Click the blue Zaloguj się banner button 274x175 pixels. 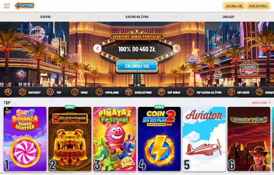(137, 66)
